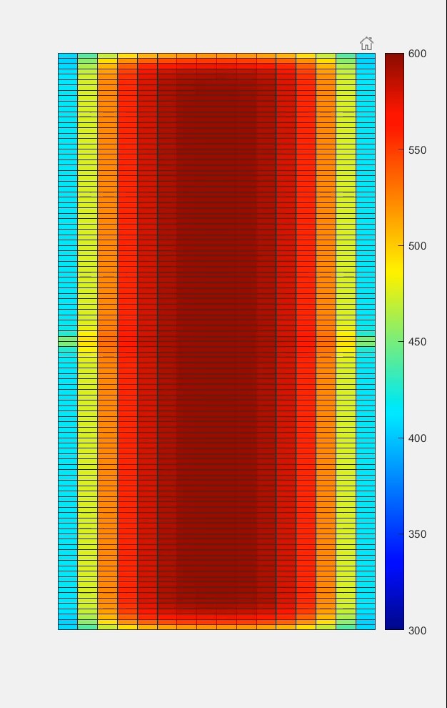Screen dimensions: 447x708
Task: Click the dark blue bottom of colorbar
Action: (x=394, y=624)
